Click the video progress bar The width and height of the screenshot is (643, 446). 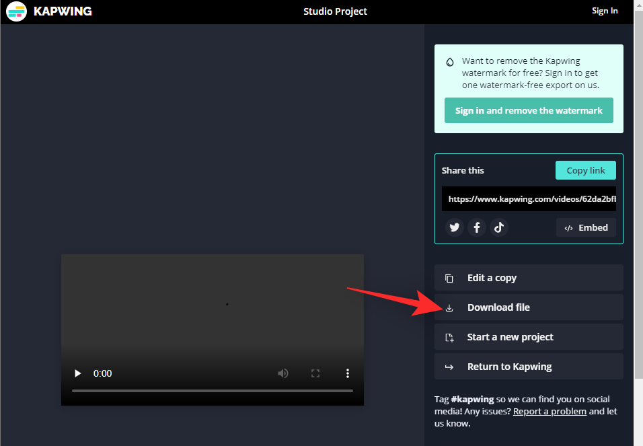213,391
